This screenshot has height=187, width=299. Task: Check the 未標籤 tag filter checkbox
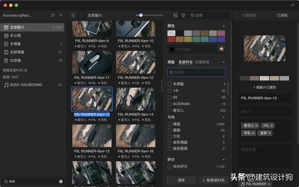point(169,84)
